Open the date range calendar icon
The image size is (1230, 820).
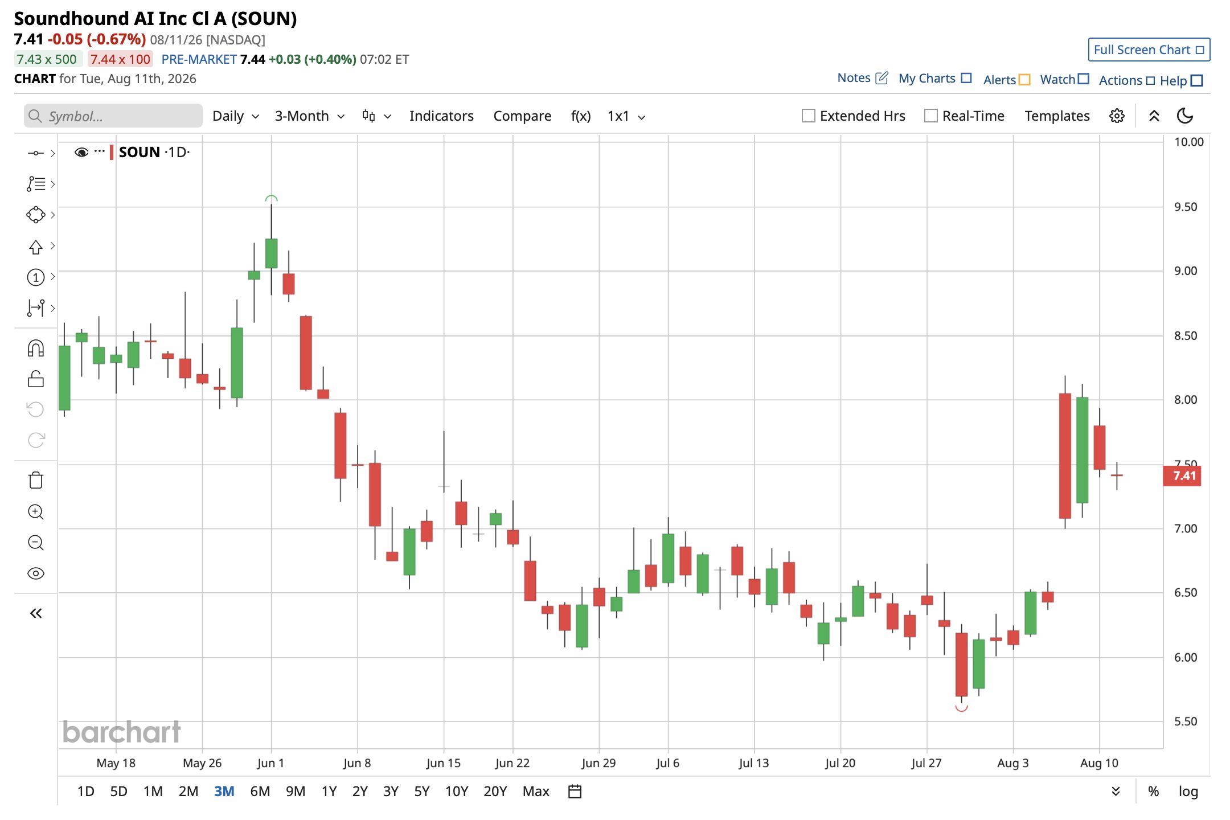click(575, 791)
